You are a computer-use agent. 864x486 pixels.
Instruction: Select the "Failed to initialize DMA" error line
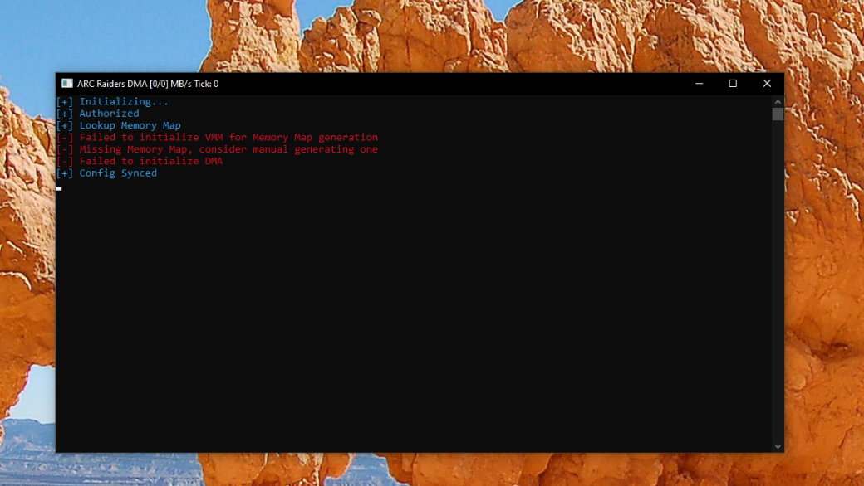click(x=150, y=162)
